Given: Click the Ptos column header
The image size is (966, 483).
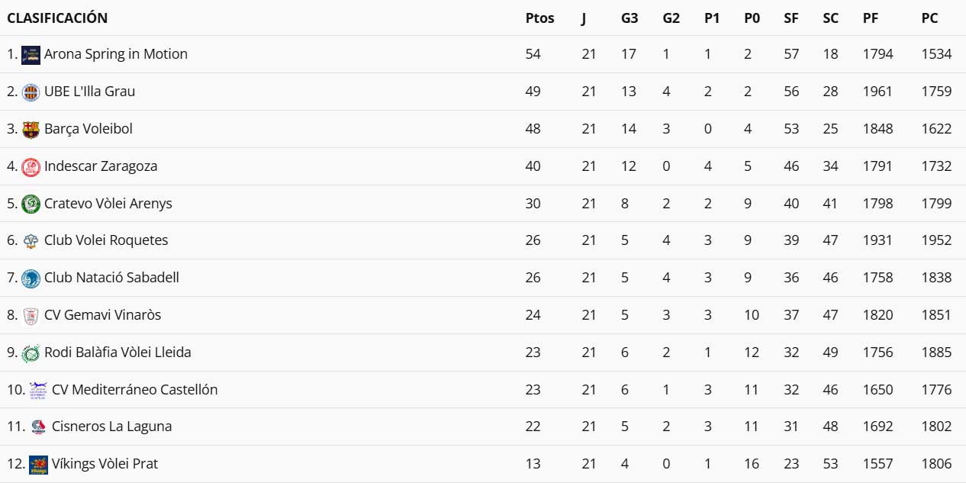Looking at the screenshot, I should click(539, 18).
